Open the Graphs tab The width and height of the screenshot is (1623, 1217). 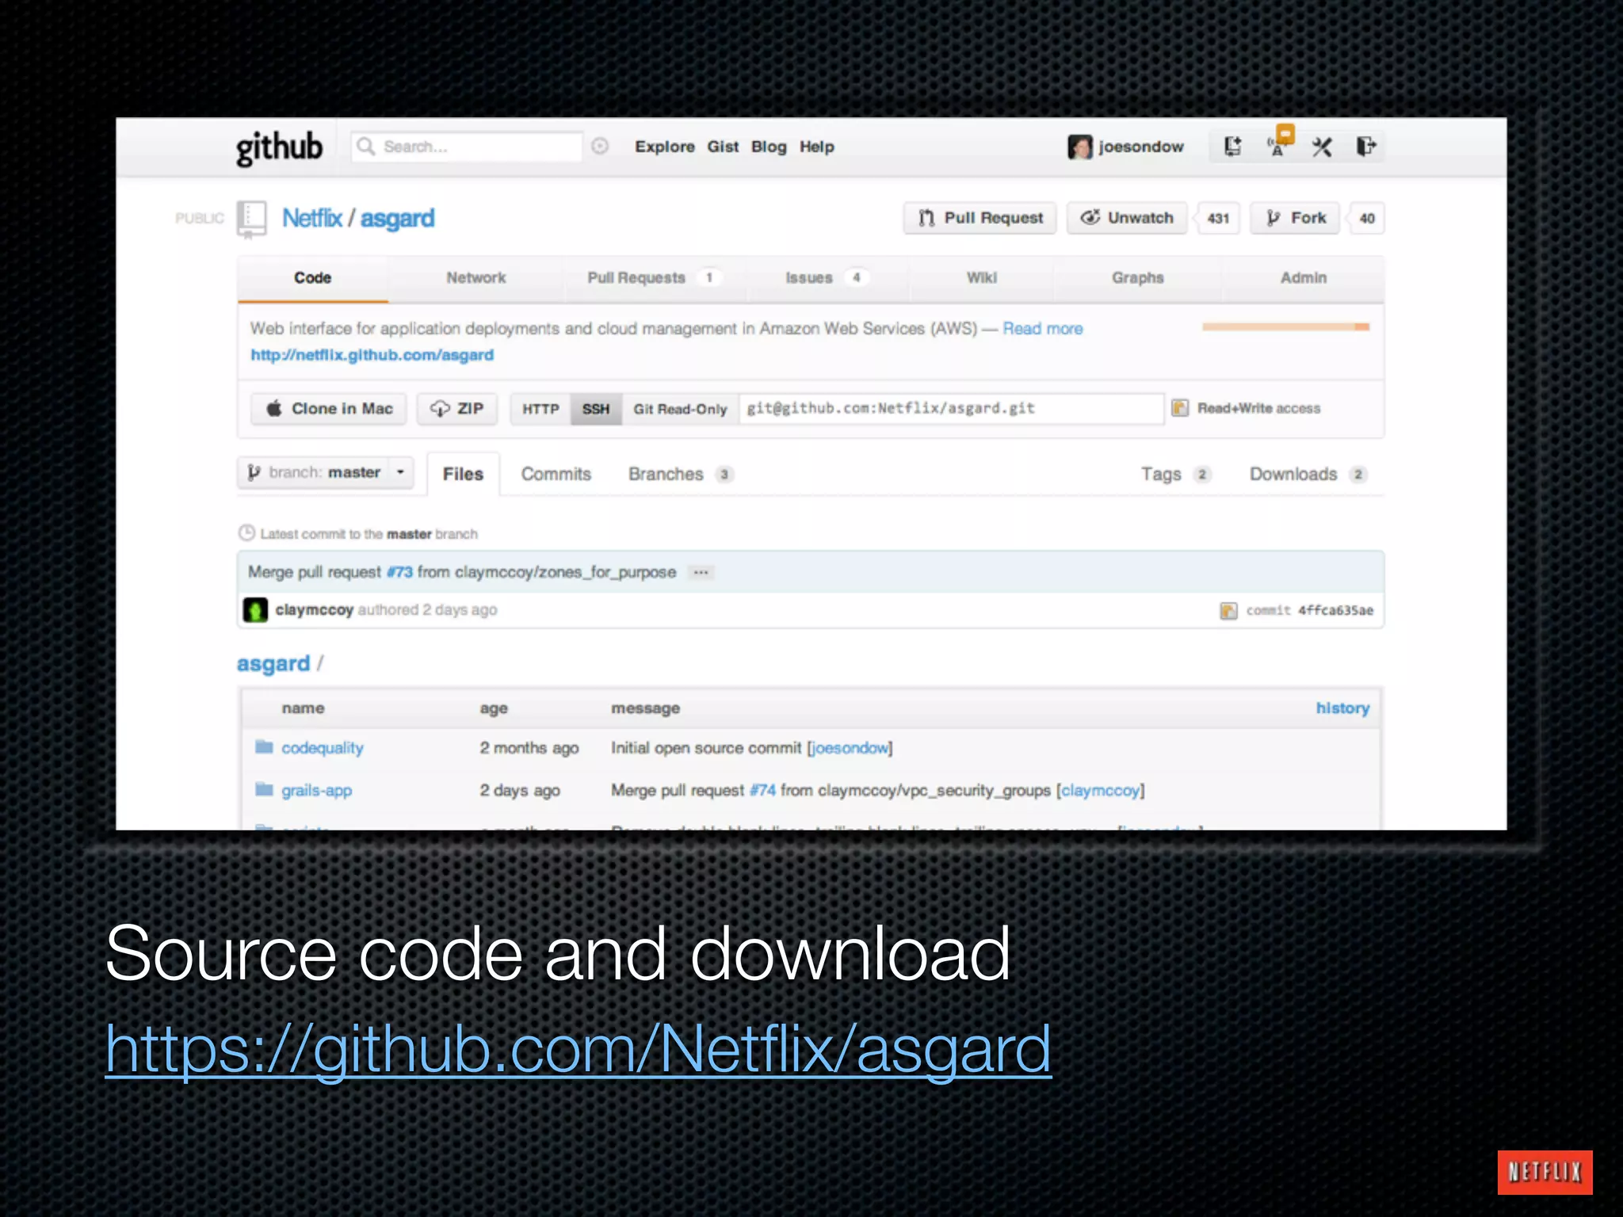coord(1137,278)
